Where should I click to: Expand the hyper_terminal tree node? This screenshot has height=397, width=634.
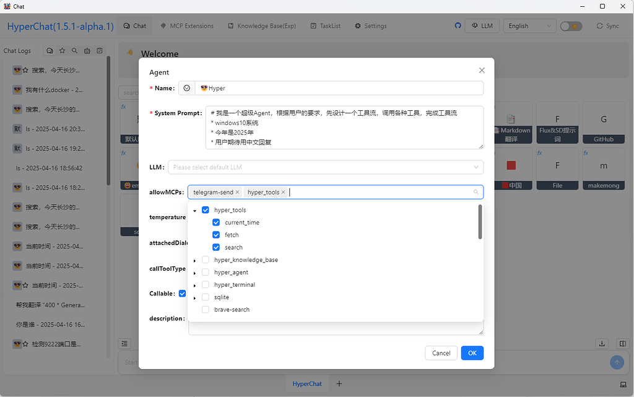[x=195, y=286]
